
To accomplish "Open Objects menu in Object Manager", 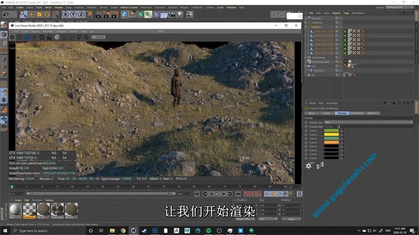I will coord(336,13).
